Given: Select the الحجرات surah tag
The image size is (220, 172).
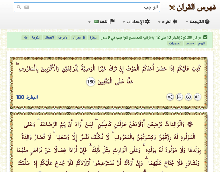Looking at the screenshot, I should (175, 43).
